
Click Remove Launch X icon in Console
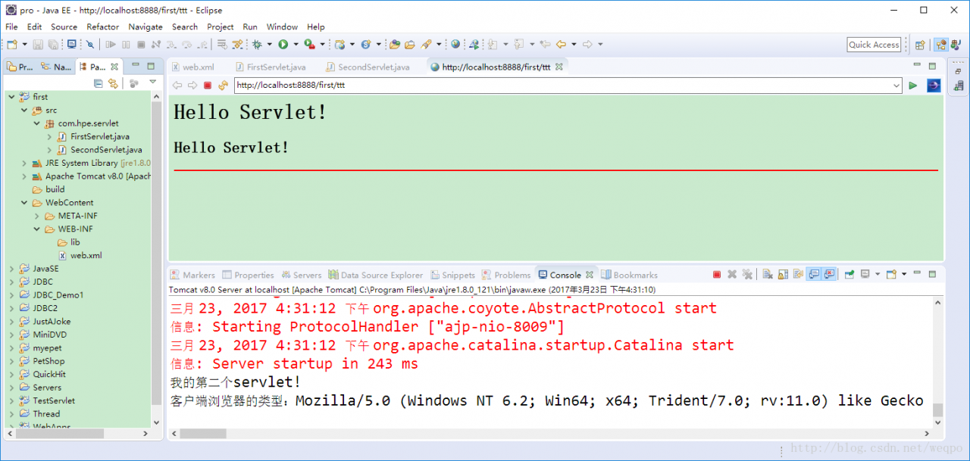coord(732,275)
